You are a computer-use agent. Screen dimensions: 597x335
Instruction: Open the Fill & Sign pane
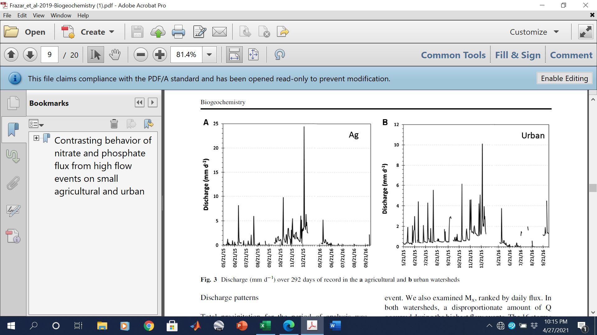pyautogui.click(x=517, y=55)
